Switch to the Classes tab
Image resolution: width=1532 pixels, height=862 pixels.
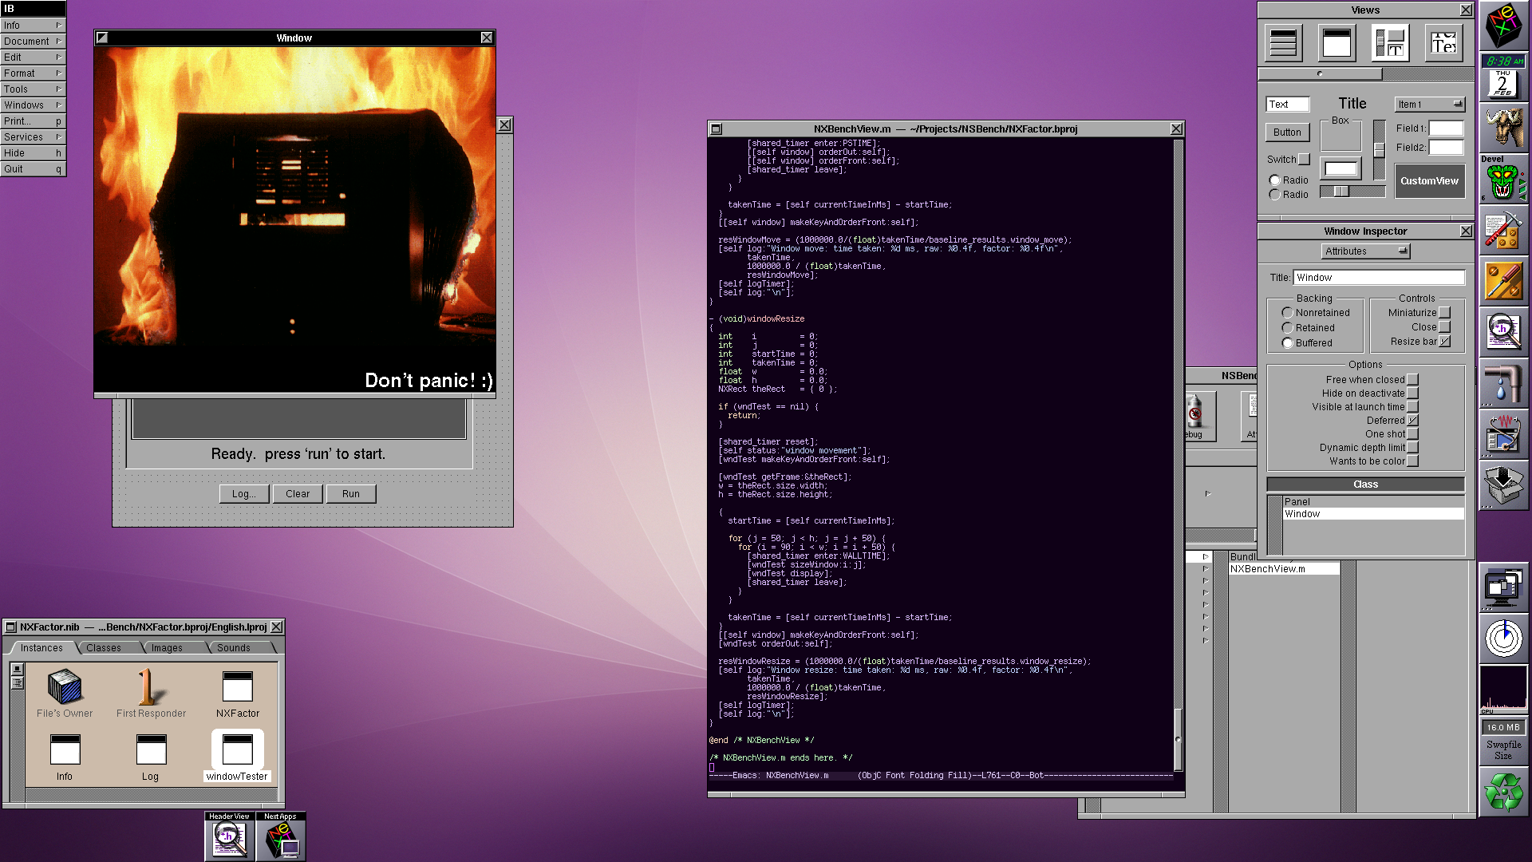tap(104, 648)
